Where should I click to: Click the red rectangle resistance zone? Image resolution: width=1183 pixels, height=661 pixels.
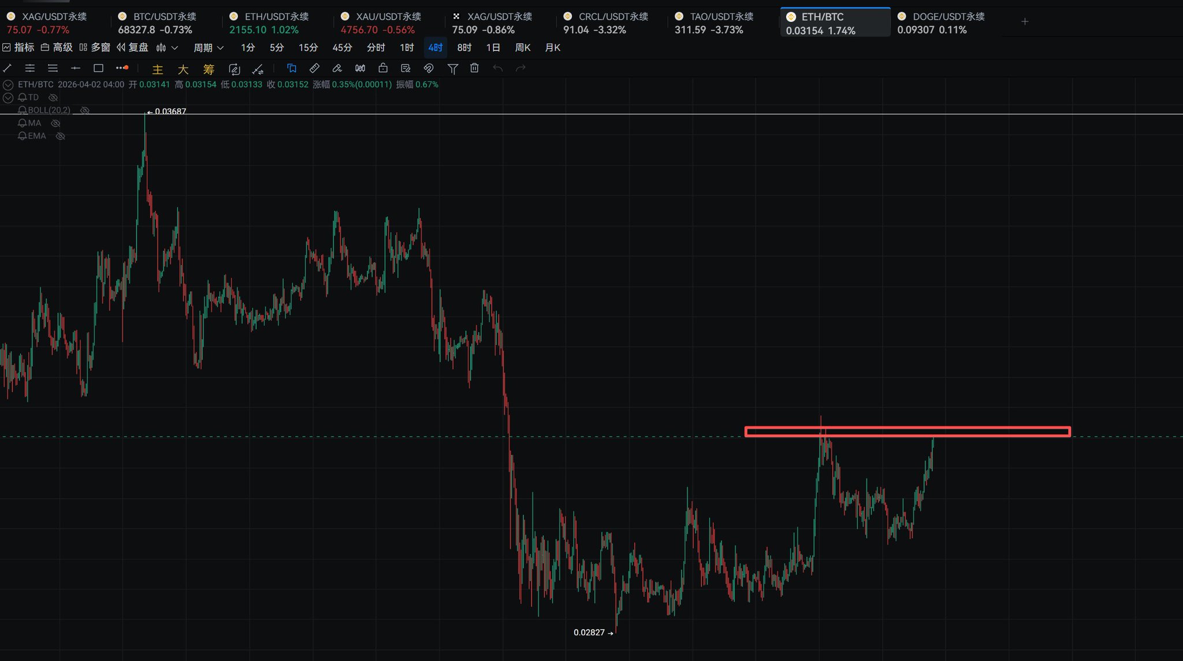[x=907, y=432]
